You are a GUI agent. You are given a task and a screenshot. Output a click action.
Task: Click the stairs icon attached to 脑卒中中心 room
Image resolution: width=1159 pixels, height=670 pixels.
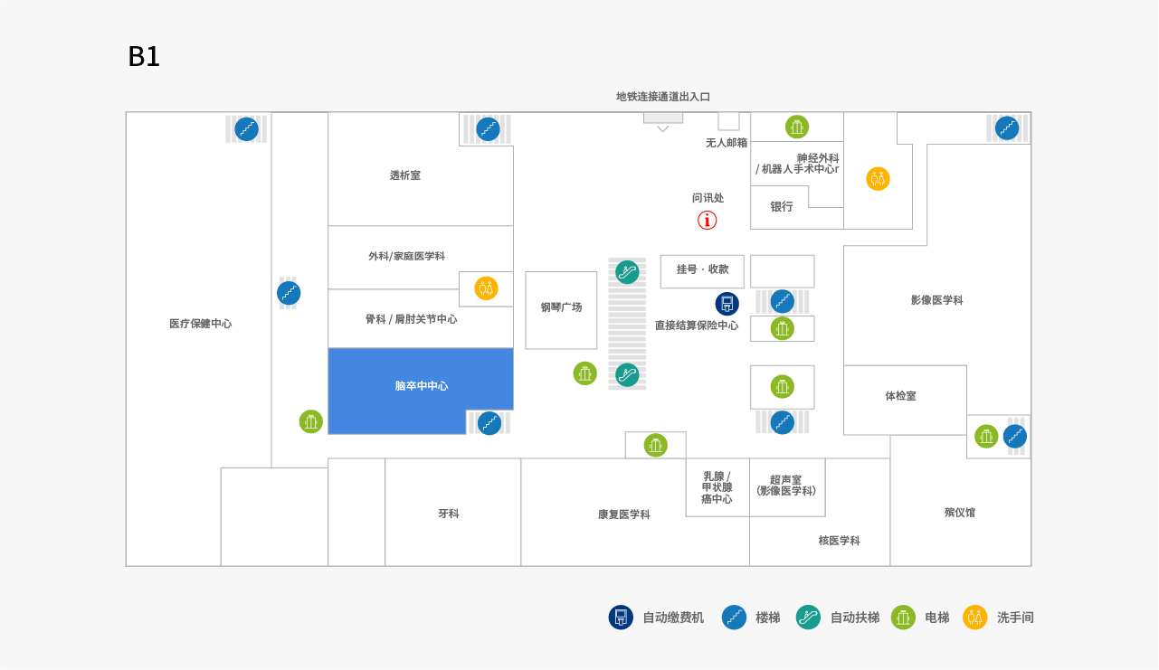coord(489,423)
